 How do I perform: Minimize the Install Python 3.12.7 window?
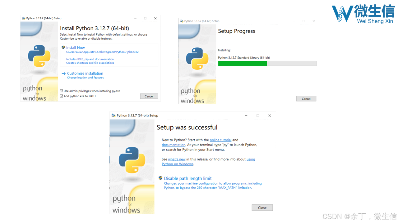135,18
